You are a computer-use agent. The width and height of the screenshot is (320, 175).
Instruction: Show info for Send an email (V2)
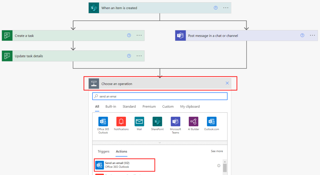[x=219, y=166]
